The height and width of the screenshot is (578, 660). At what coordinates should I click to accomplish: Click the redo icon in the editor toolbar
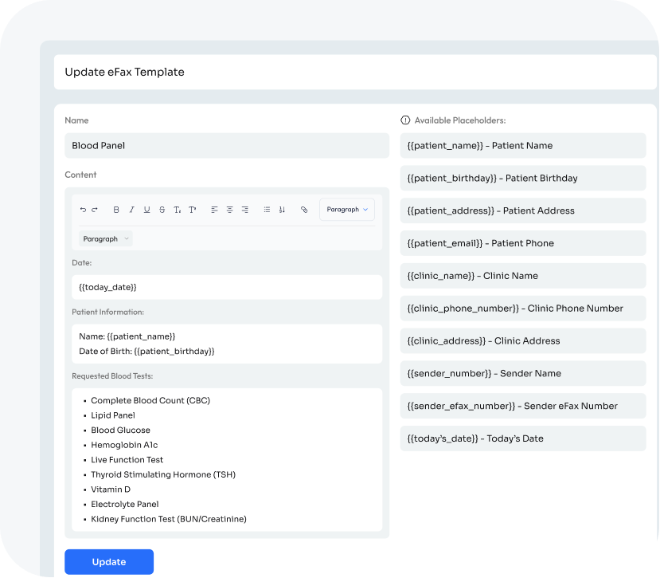pos(95,210)
